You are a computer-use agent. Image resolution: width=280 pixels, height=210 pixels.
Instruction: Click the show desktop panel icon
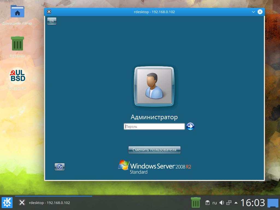(273, 203)
